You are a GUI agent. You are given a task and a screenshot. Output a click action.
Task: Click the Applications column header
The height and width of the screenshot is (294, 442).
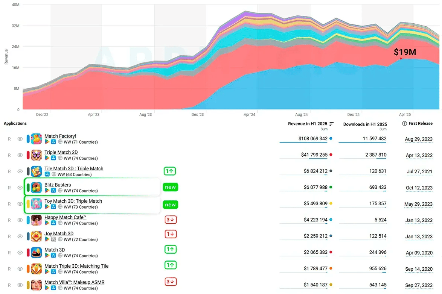(15, 123)
